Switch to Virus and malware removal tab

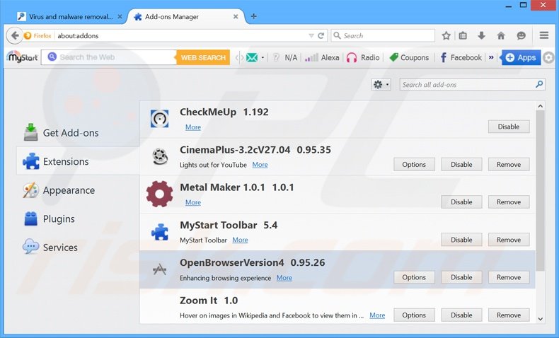click(71, 17)
